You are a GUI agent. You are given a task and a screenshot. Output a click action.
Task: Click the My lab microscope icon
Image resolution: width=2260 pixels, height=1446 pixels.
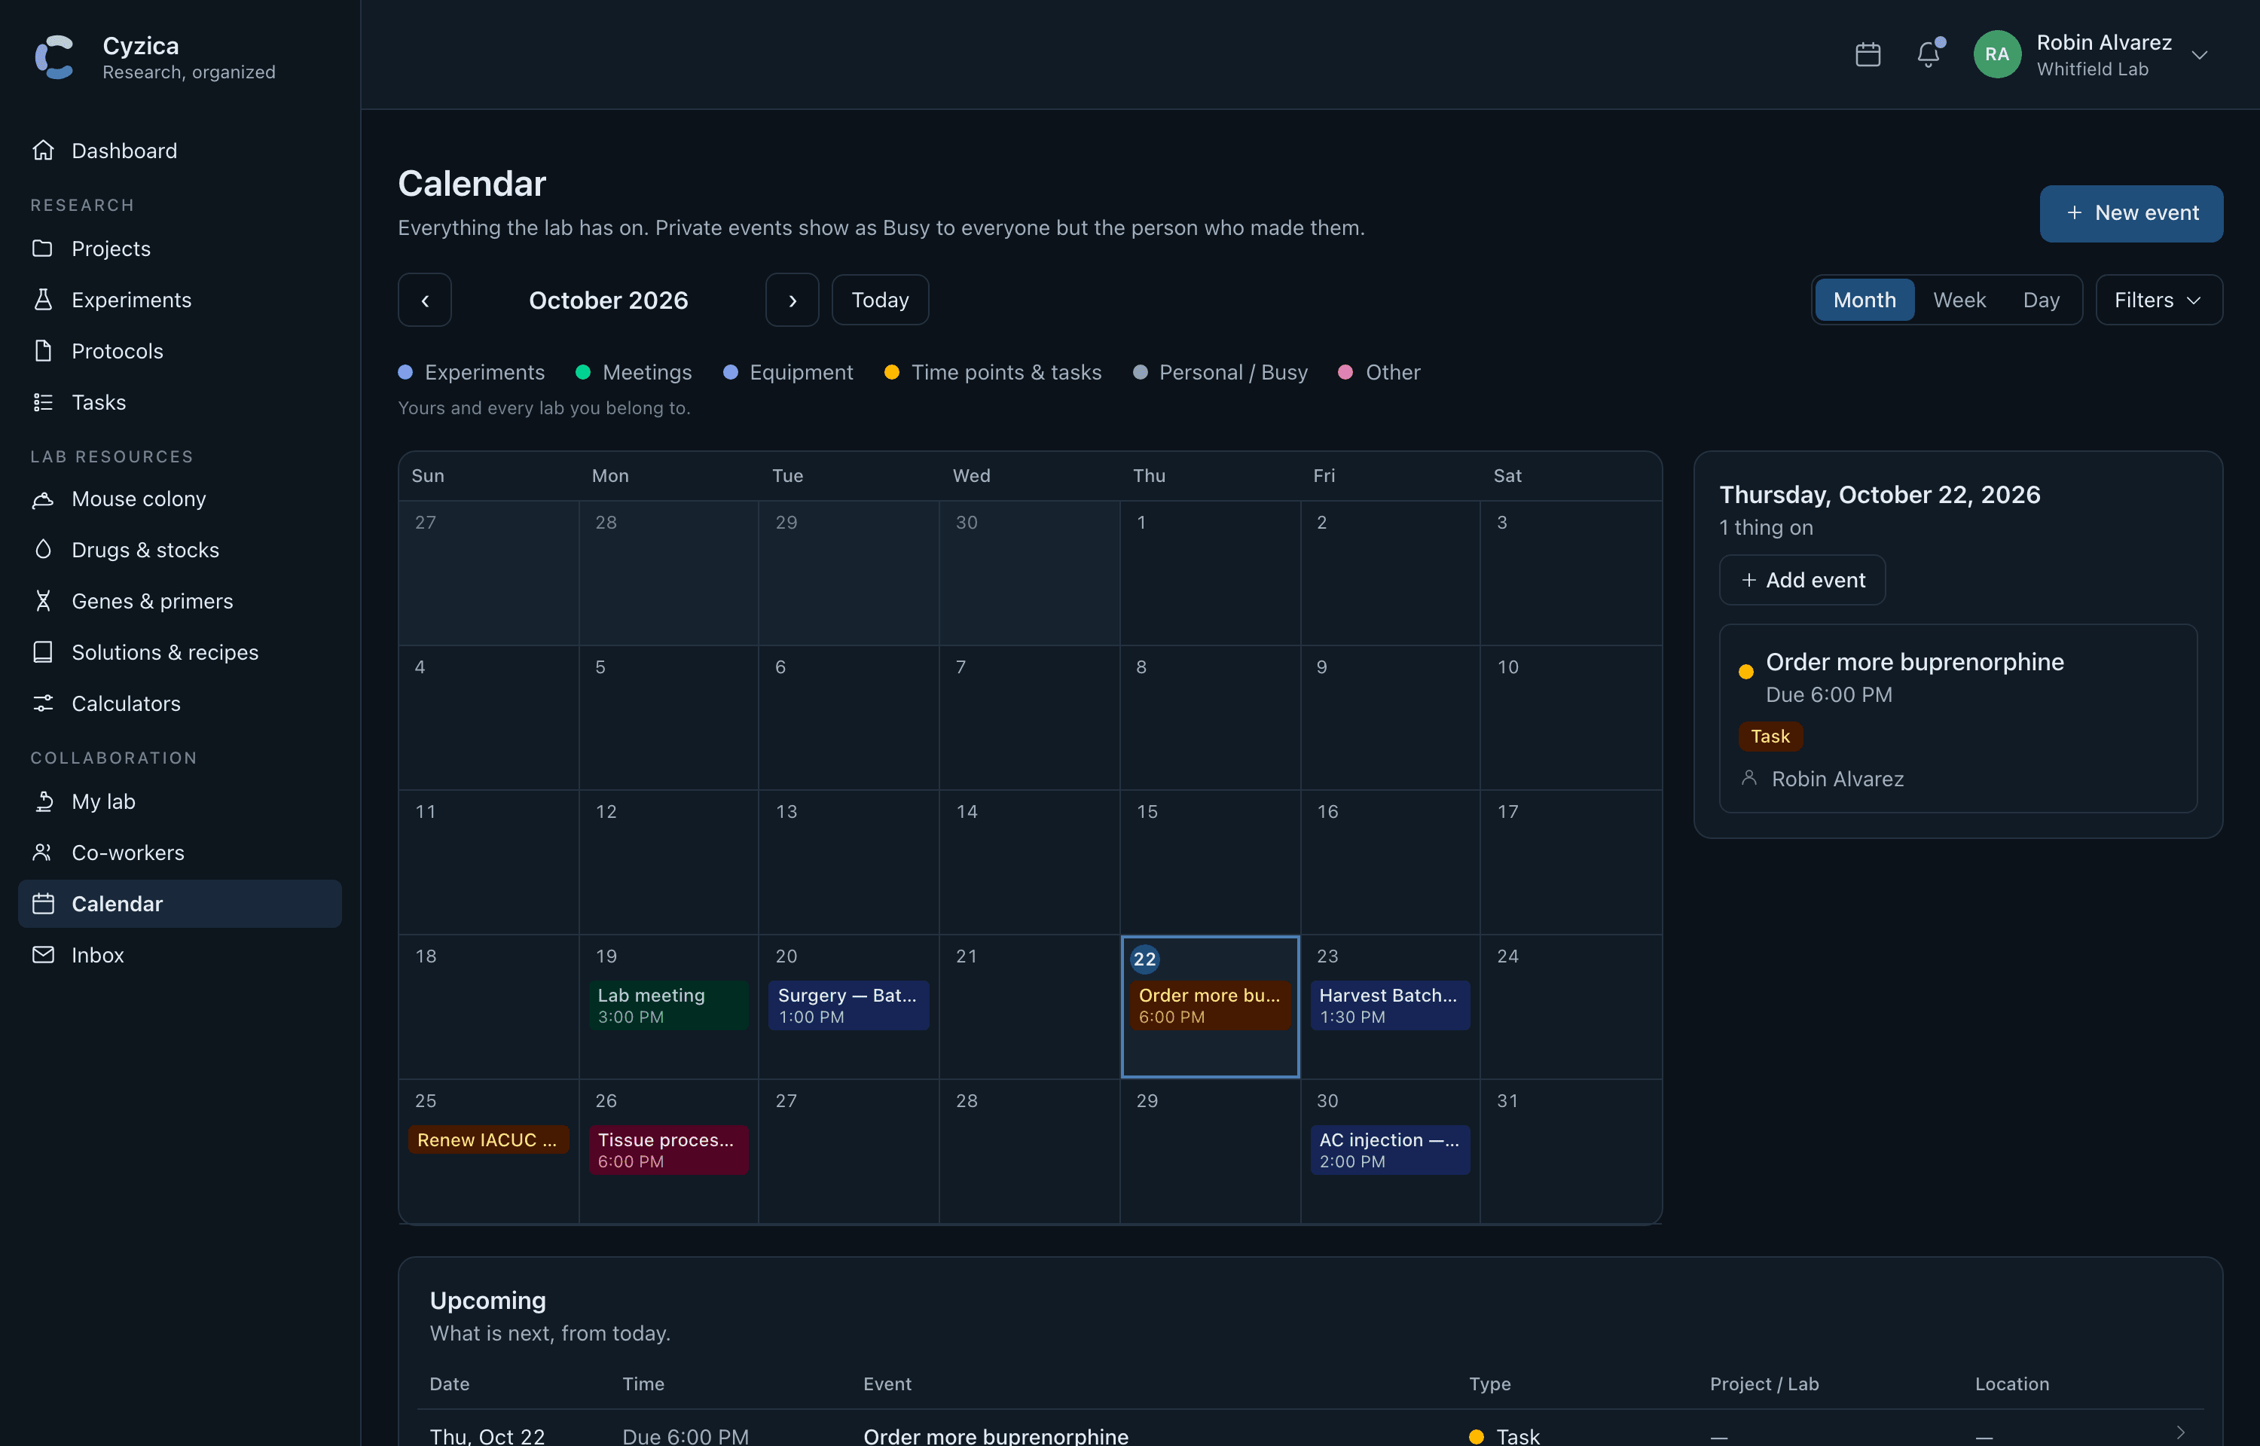(x=43, y=801)
